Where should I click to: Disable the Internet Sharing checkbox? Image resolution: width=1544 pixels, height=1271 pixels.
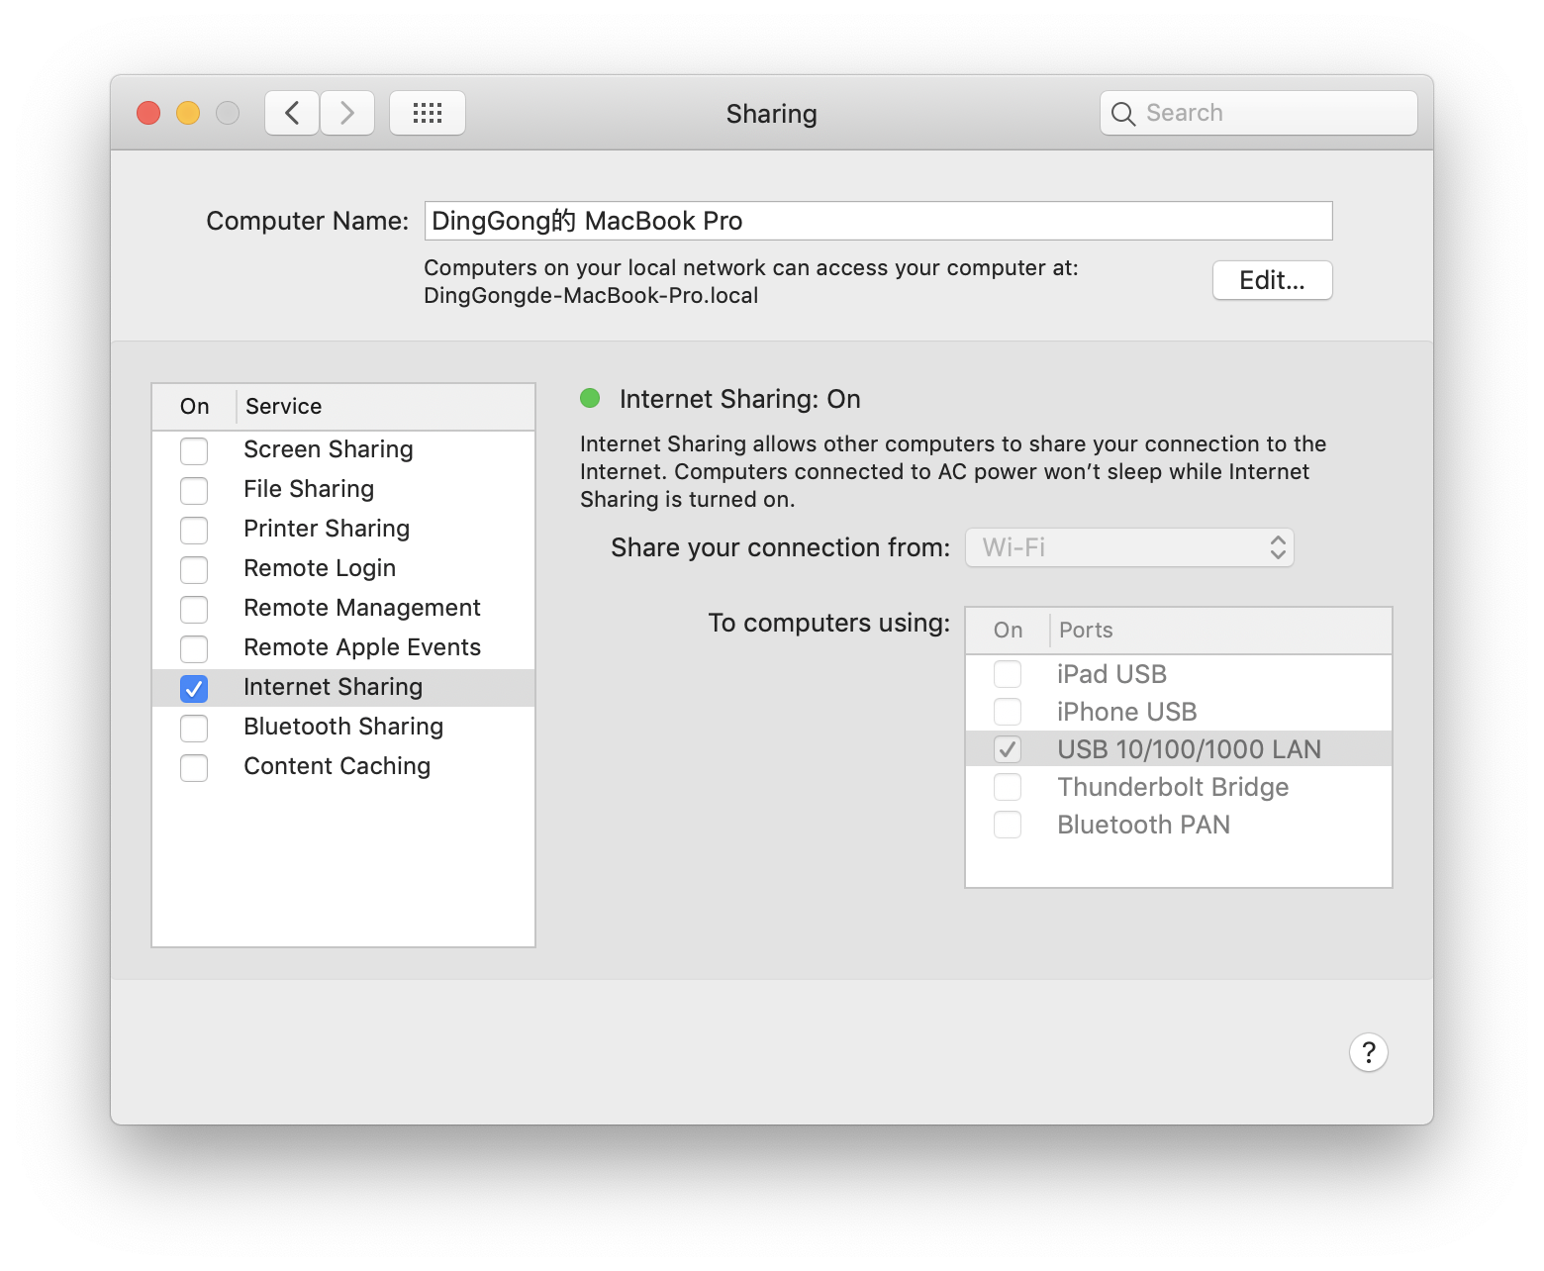tap(194, 688)
